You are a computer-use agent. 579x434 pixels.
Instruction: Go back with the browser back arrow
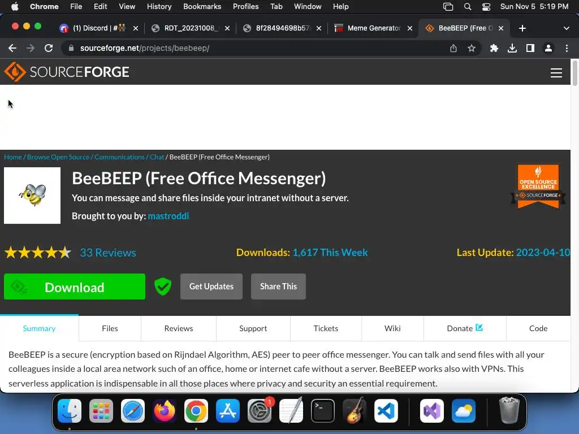coord(12,48)
